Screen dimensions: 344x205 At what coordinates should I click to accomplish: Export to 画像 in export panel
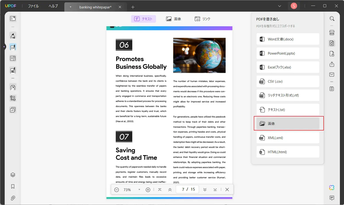(x=288, y=124)
